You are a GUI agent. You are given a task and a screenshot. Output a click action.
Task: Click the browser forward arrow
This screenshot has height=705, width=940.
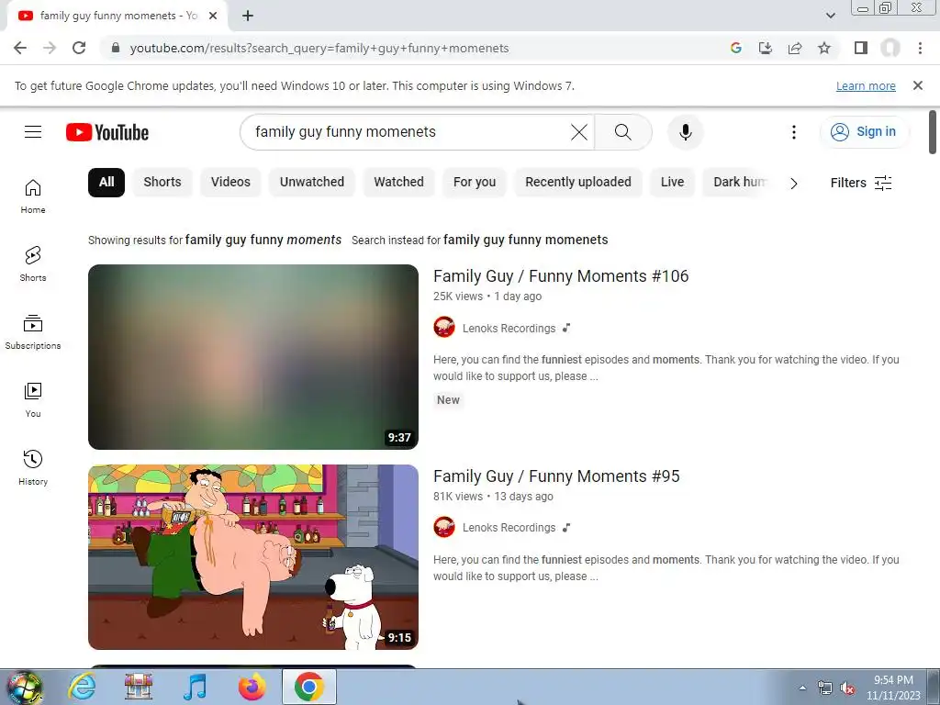50,48
